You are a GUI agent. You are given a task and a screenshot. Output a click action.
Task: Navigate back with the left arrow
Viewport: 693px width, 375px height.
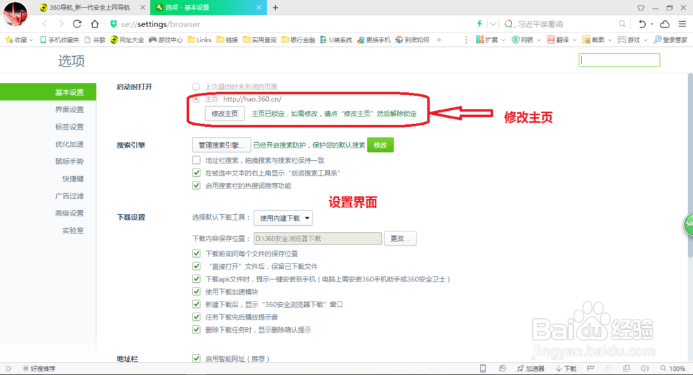[44, 24]
